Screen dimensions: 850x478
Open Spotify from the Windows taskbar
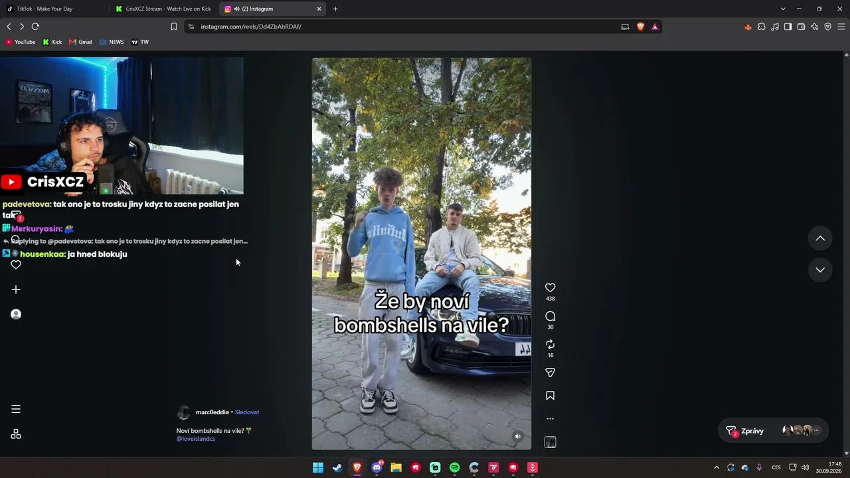pos(454,467)
